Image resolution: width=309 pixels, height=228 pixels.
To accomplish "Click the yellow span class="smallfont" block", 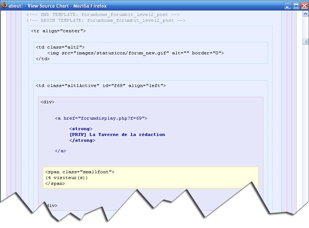I will (151, 178).
